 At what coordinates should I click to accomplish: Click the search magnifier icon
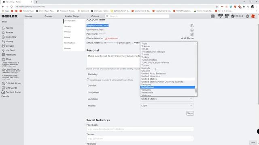[107, 16]
